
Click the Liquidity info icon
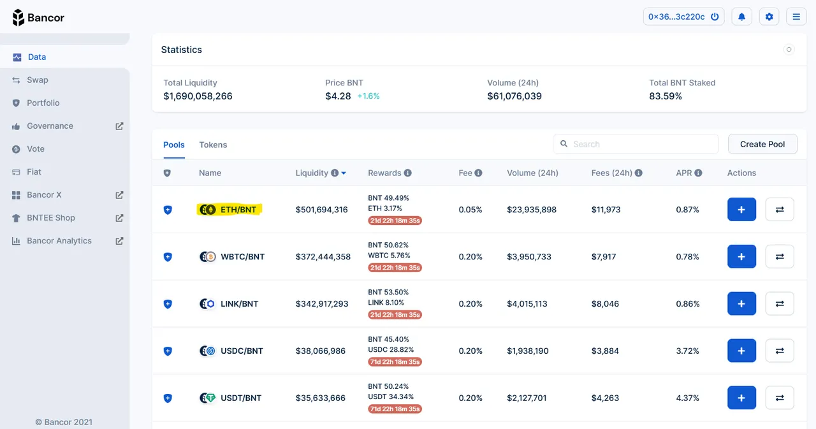pos(334,173)
